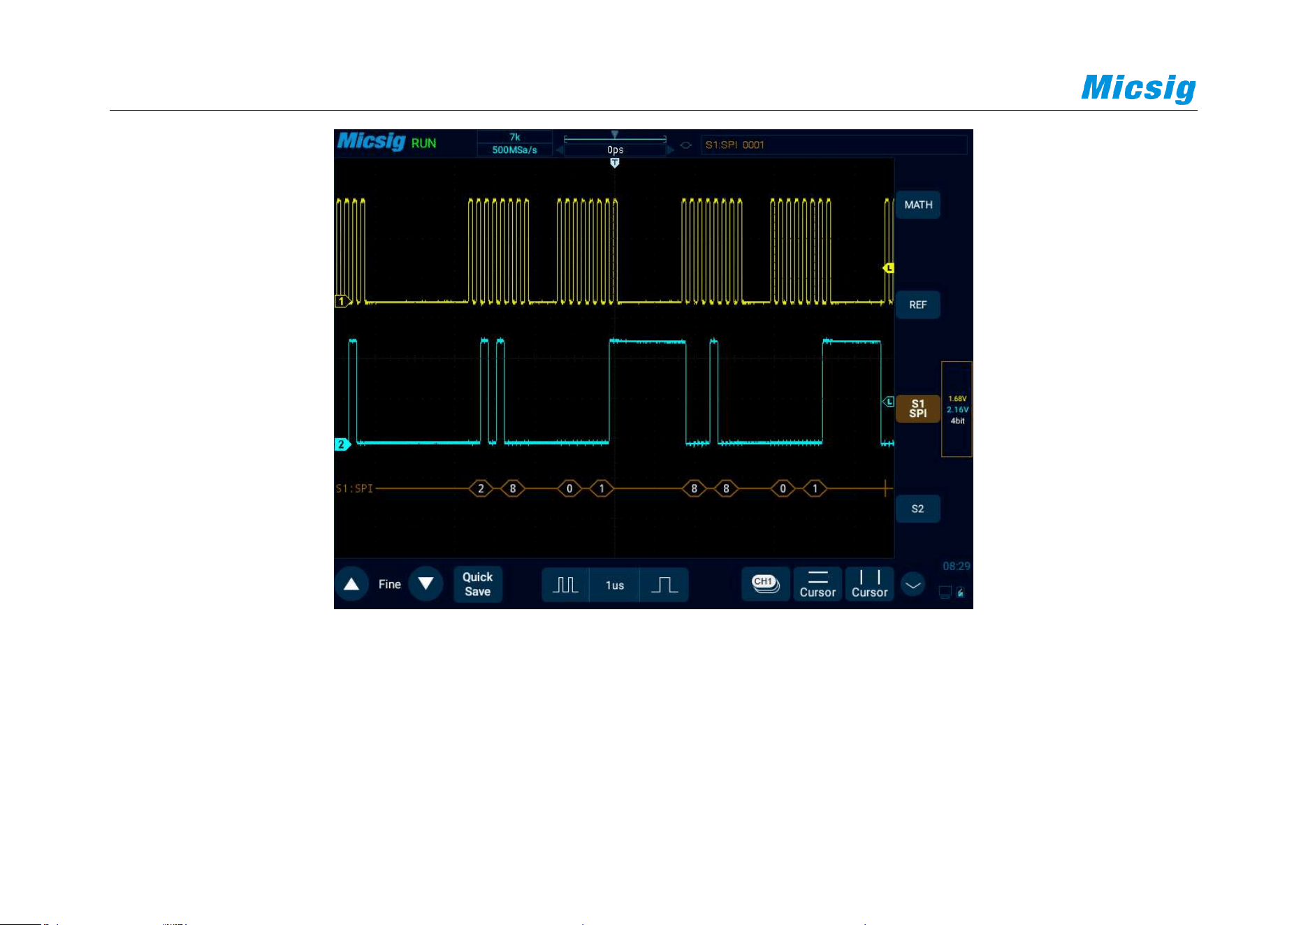Click the Quick Save button
1308x925 pixels.
click(478, 584)
